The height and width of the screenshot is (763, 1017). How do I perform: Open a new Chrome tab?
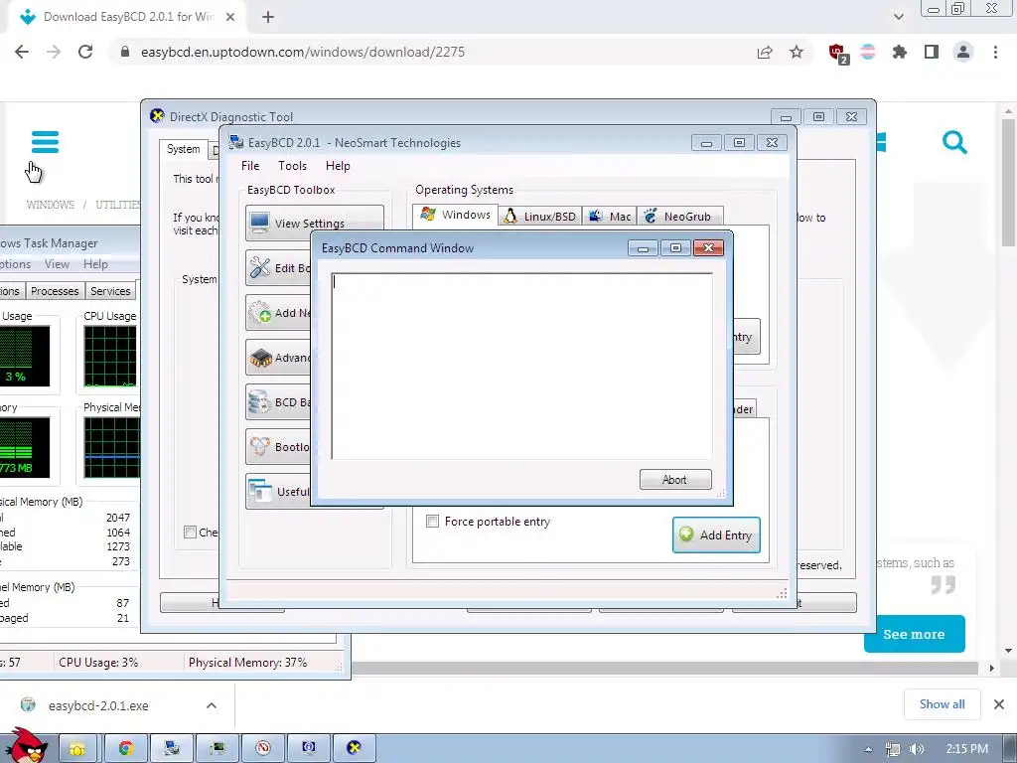click(268, 17)
